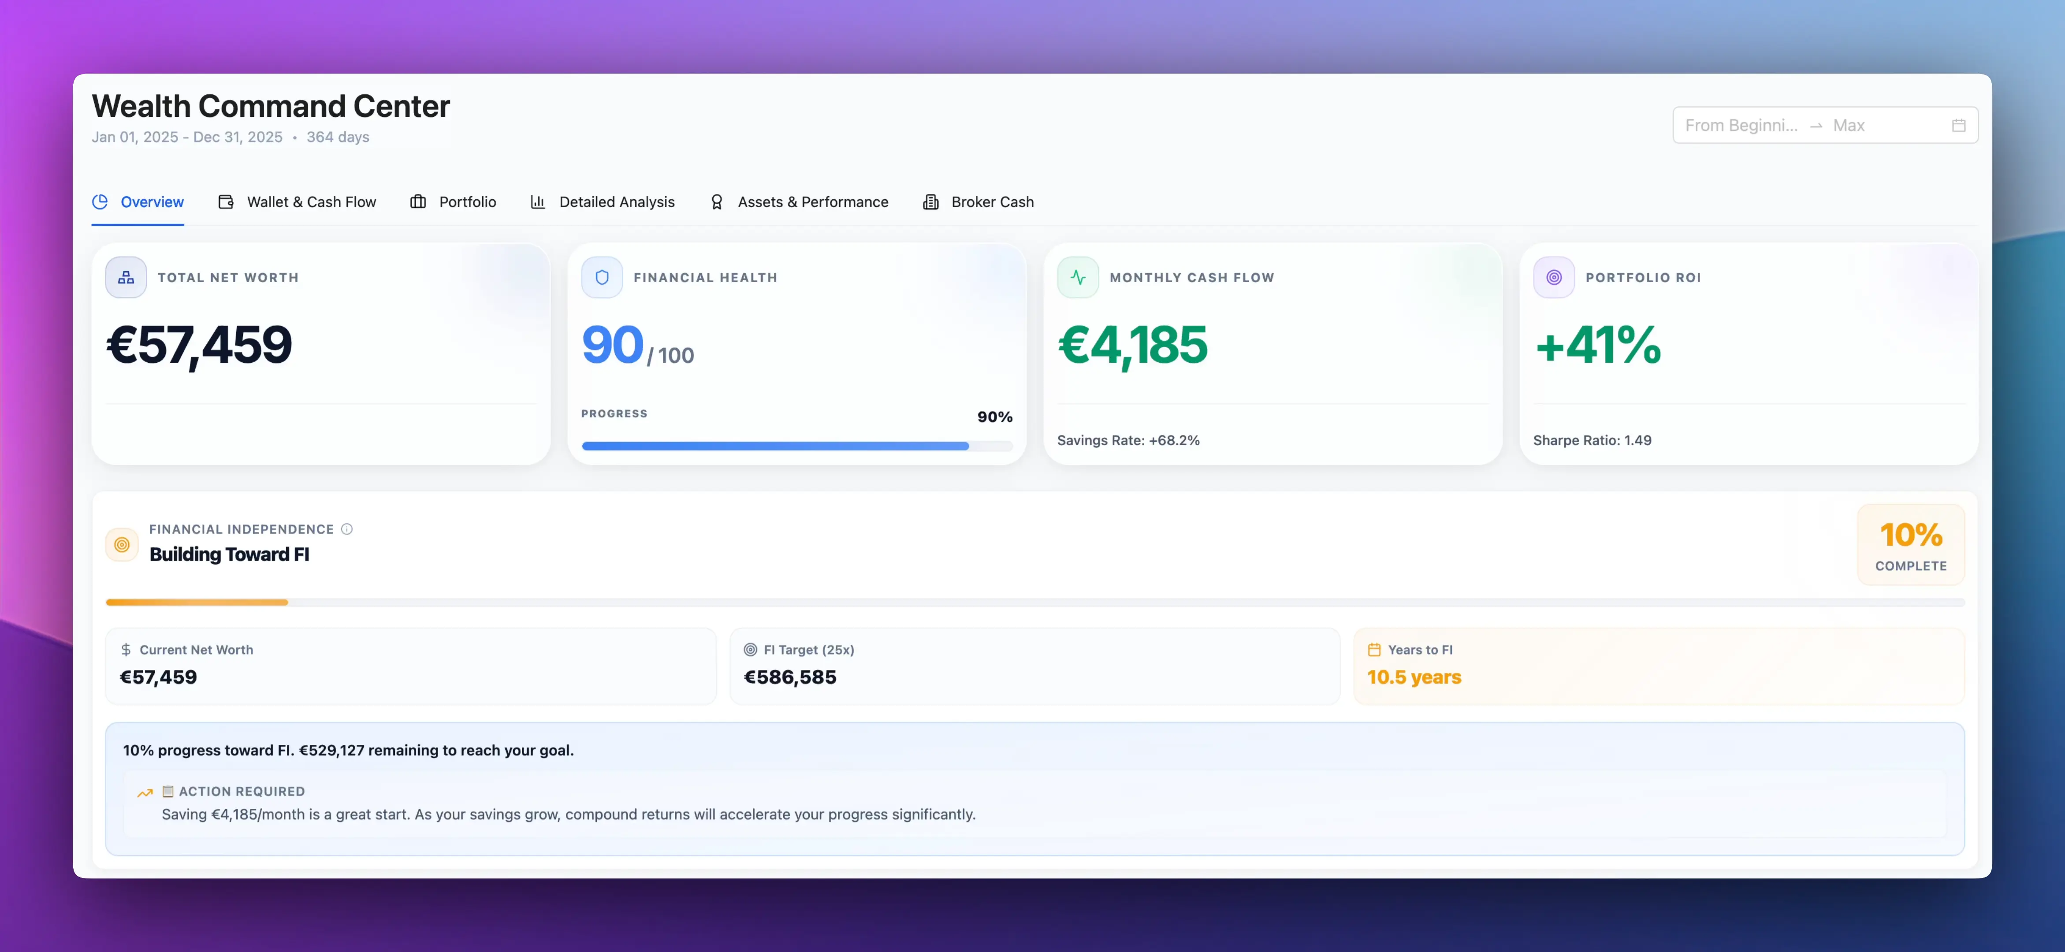The image size is (2065, 952).
Task: Open the Max end-date selector
Action: [x=1849, y=125]
